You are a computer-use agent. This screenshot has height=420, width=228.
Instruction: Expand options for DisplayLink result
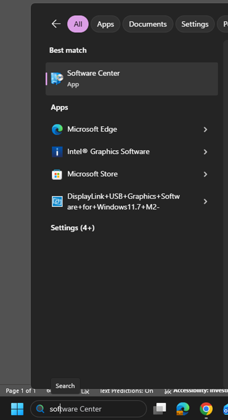pyautogui.click(x=205, y=201)
